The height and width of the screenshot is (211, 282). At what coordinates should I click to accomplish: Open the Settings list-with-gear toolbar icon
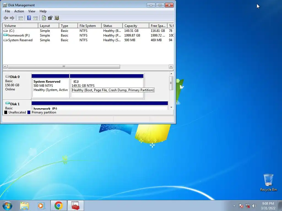pyautogui.click(x=57, y=18)
